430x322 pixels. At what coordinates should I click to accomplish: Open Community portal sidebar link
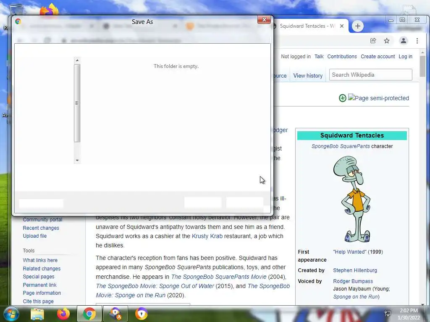(x=42, y=220)
